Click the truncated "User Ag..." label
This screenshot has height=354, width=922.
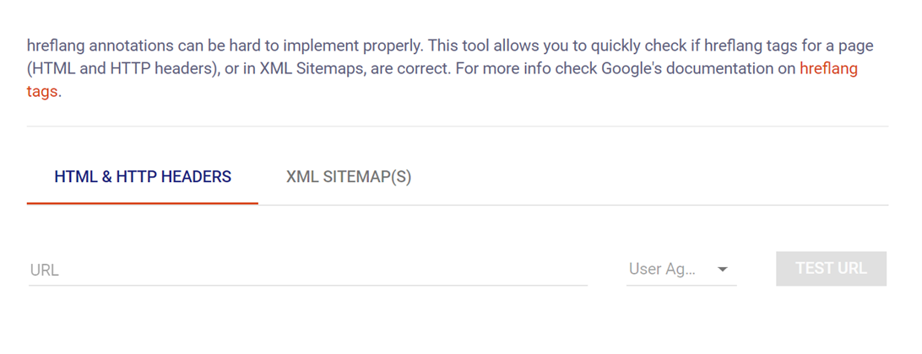click(x=662, y=270)
